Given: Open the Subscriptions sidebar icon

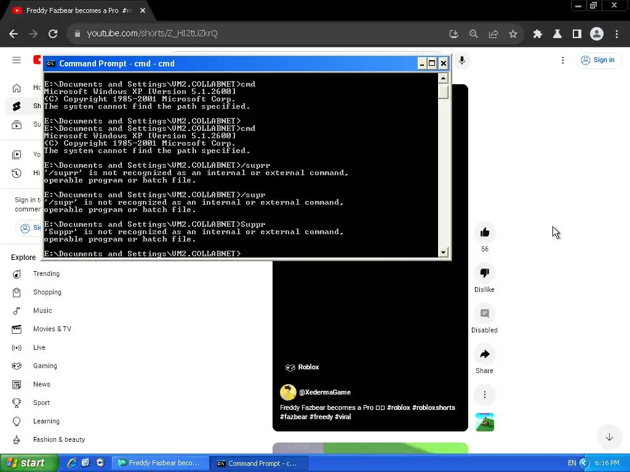Looking at the screenshot, I should click(17, 125).
